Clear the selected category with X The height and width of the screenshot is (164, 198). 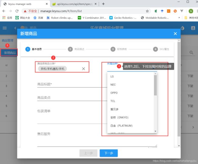pos(83,69)
